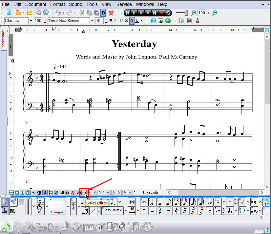Click the painter palette icon at bottom
The width and height of the screenshot is (271, 234).
[77, 227]
